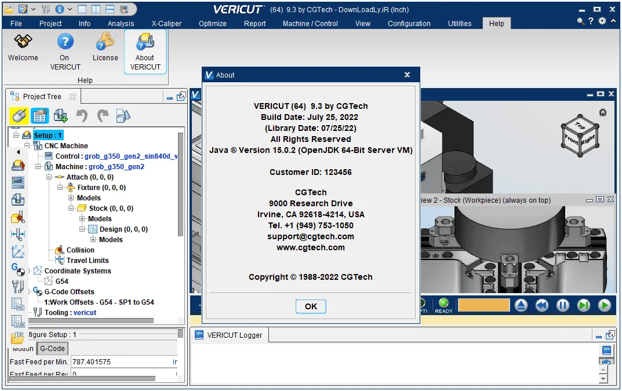Click the Play simulation button

(x=605, y=305)
